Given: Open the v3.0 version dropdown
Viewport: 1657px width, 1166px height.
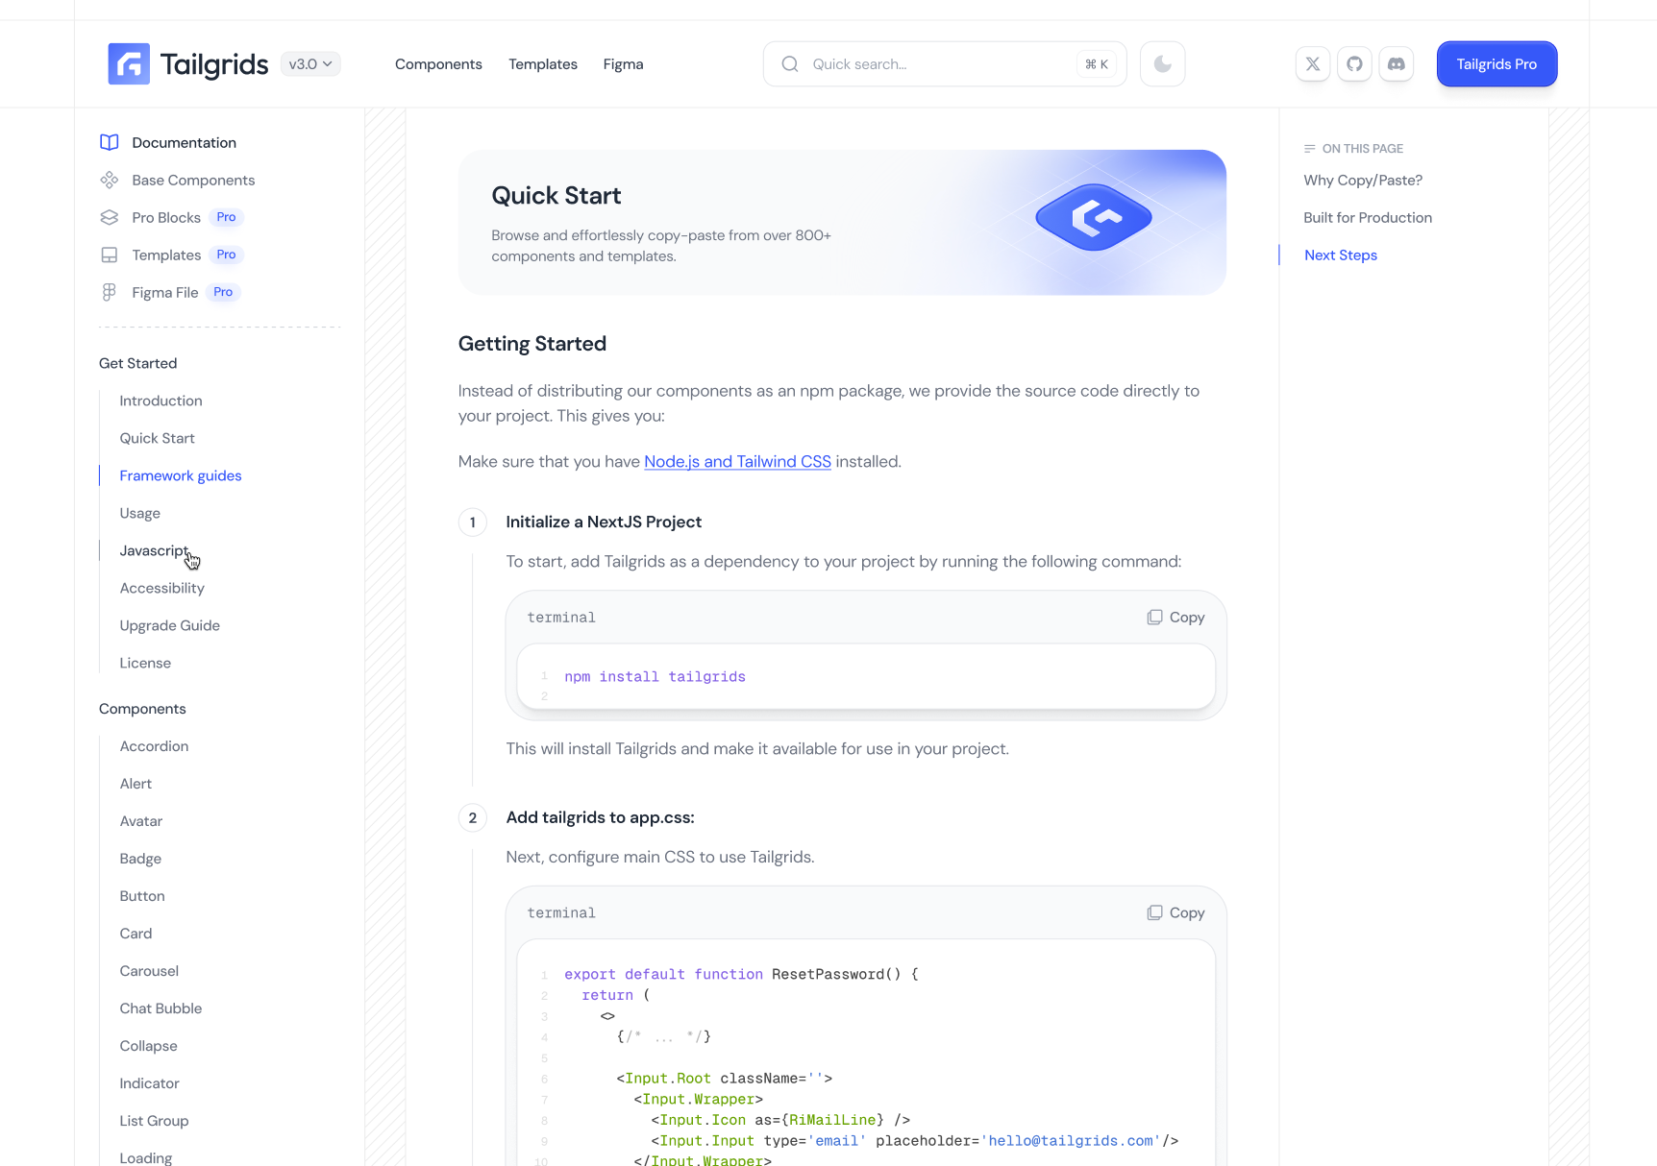Looking at the screenshot, I should point(310,63).
